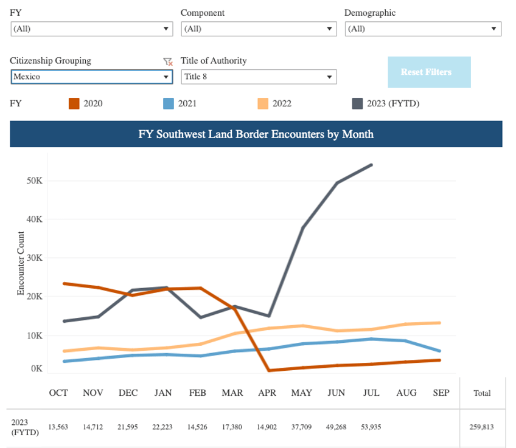Clear the Citizenship Grouping filter icon

point(168,61)
